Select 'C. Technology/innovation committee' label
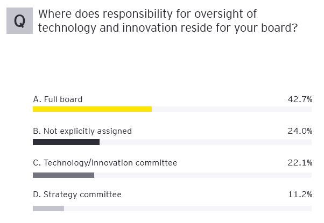The width and height of the screenshot is (324, 223). [x=105, y=163]
